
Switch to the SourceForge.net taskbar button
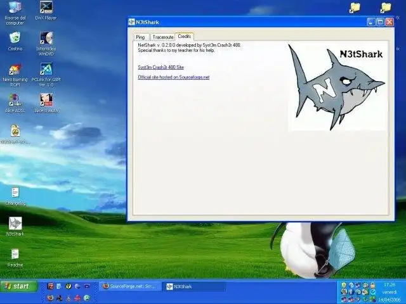[x=130, y=286]
